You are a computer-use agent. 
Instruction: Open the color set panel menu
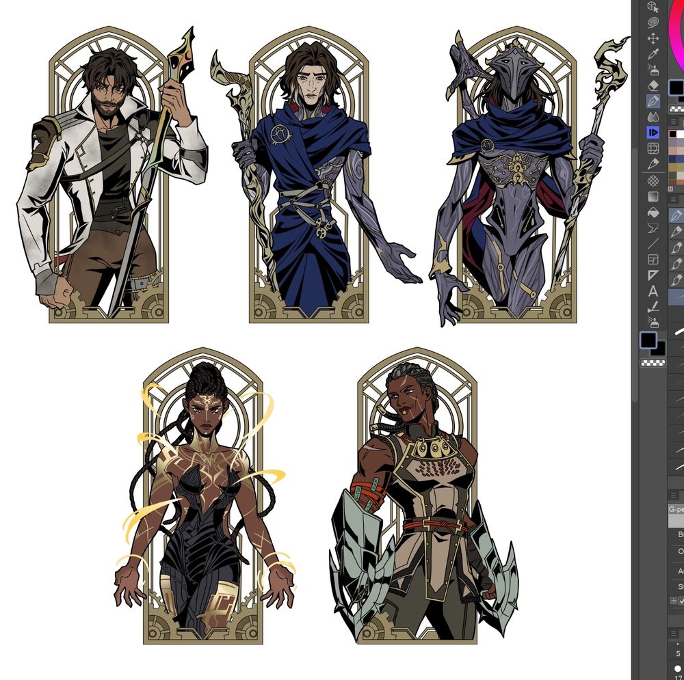click(673, 122)
